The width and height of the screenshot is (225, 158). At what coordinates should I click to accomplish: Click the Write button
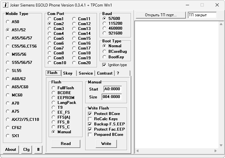click(x=106, y=144)
